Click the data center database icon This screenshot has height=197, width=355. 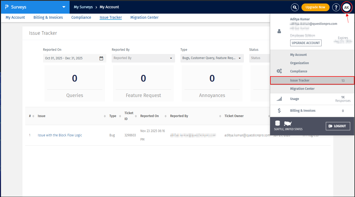[x=278, y=123]
